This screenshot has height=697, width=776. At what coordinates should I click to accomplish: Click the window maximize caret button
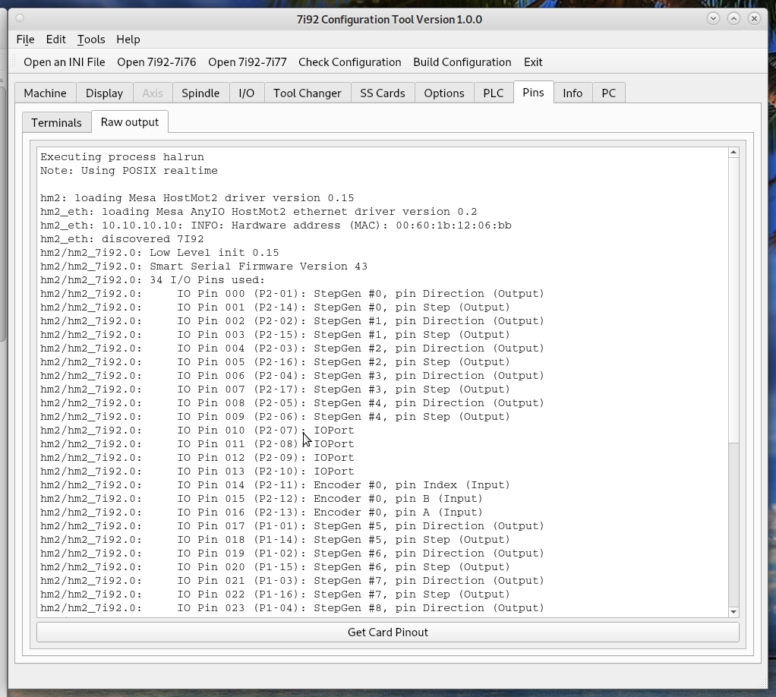[733, 18]
